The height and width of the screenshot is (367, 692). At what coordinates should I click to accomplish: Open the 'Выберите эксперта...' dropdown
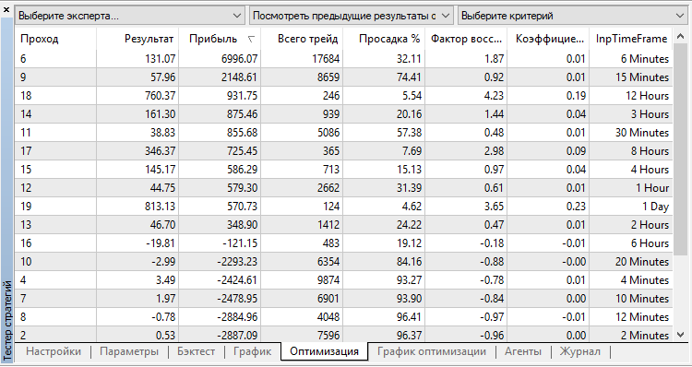130,16
